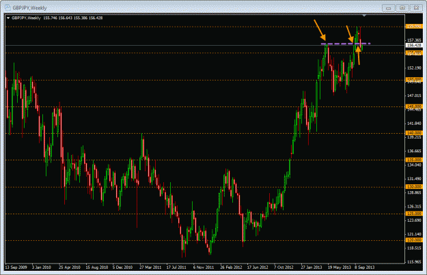This screenshot has height=275, width=427.
Task: Click the 3 Jan 2010 date label
Action: pos(42,267)
